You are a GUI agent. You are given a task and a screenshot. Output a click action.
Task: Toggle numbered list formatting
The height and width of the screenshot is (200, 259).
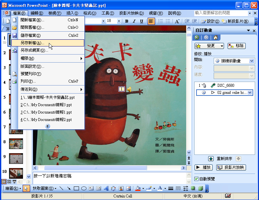click(161, 21)
